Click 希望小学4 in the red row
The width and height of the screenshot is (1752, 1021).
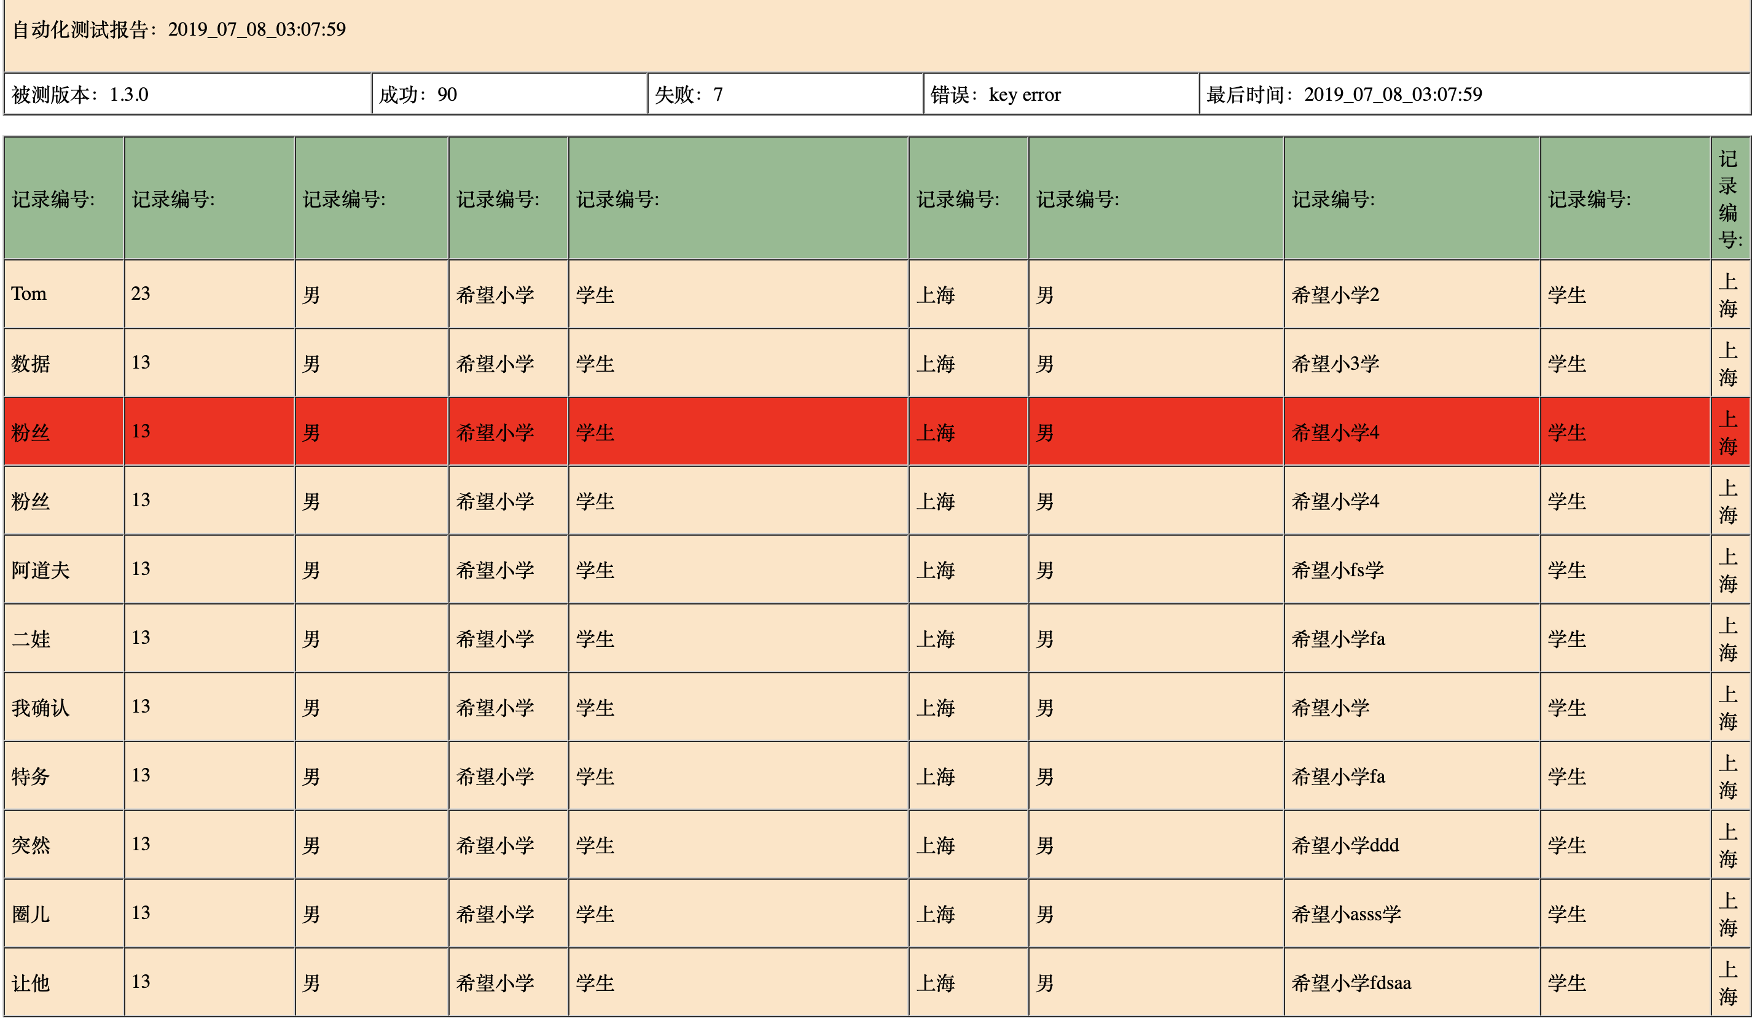(1335, 432)
